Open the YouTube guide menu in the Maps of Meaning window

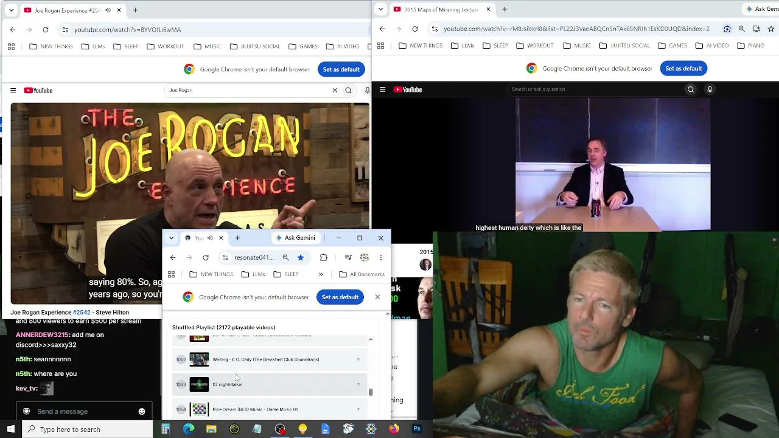pos(382,89)
